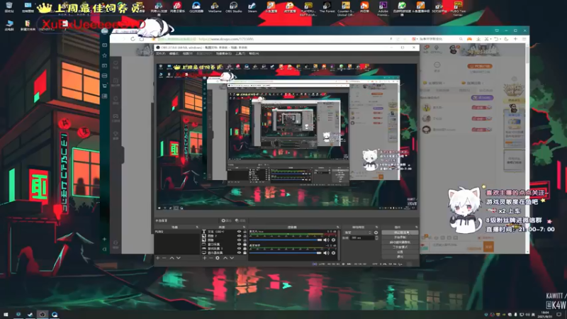Toggle visibility of 显示器采集 source
The width and height of the screenshot is (567, 319).
pyautogui.click(x=239, y=253)
